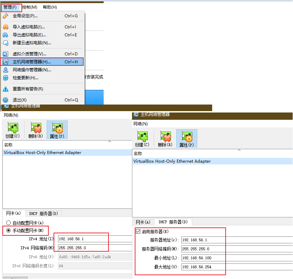The width and height of the screenshot is (293, 279).
Task: Select 手动配置网卡(M) radio button
Action: [25, 231]
